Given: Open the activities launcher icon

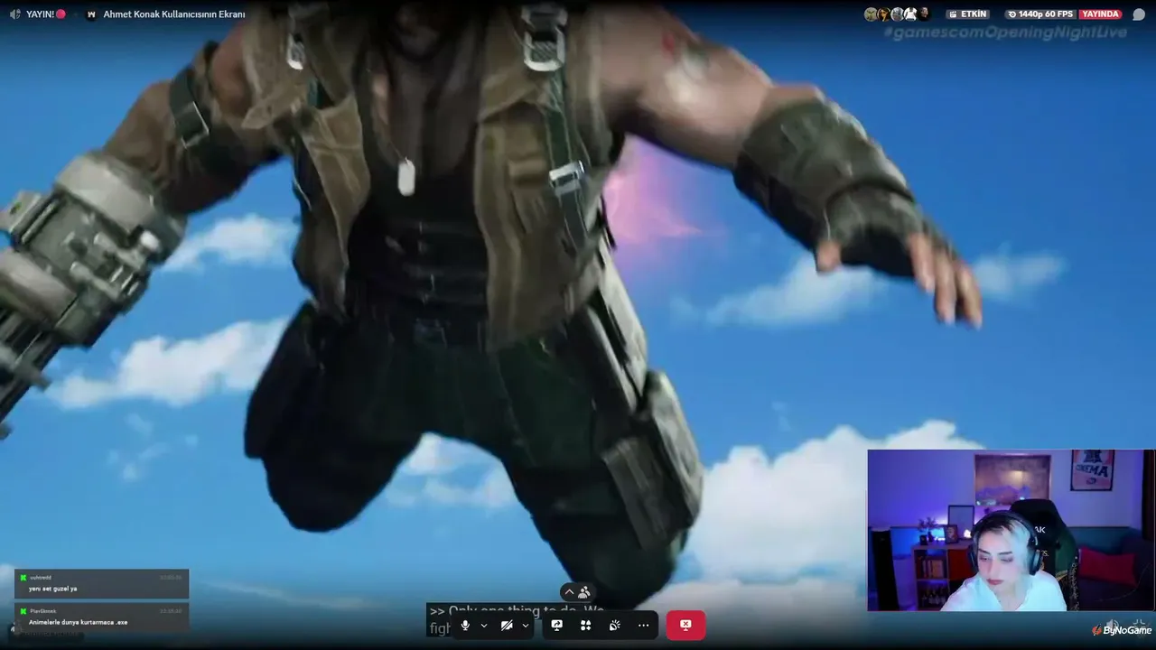Looking at the screenshot, I should [586, 625].
